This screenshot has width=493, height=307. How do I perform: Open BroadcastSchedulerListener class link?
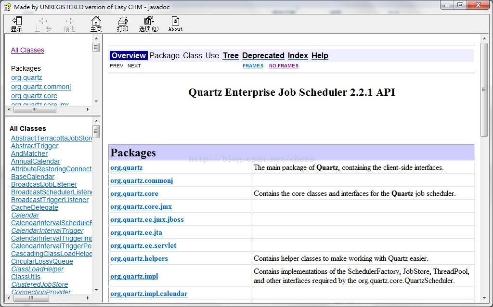[x=51, y=192]
